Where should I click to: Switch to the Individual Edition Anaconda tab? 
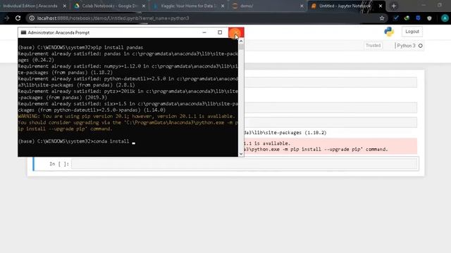coord(30,6)
